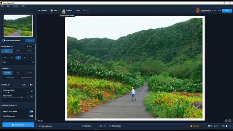Click the Save Image button
Image resolution: width=233 pixels, height=131 pixels.
pyautogui.click(x=18, y=125)
